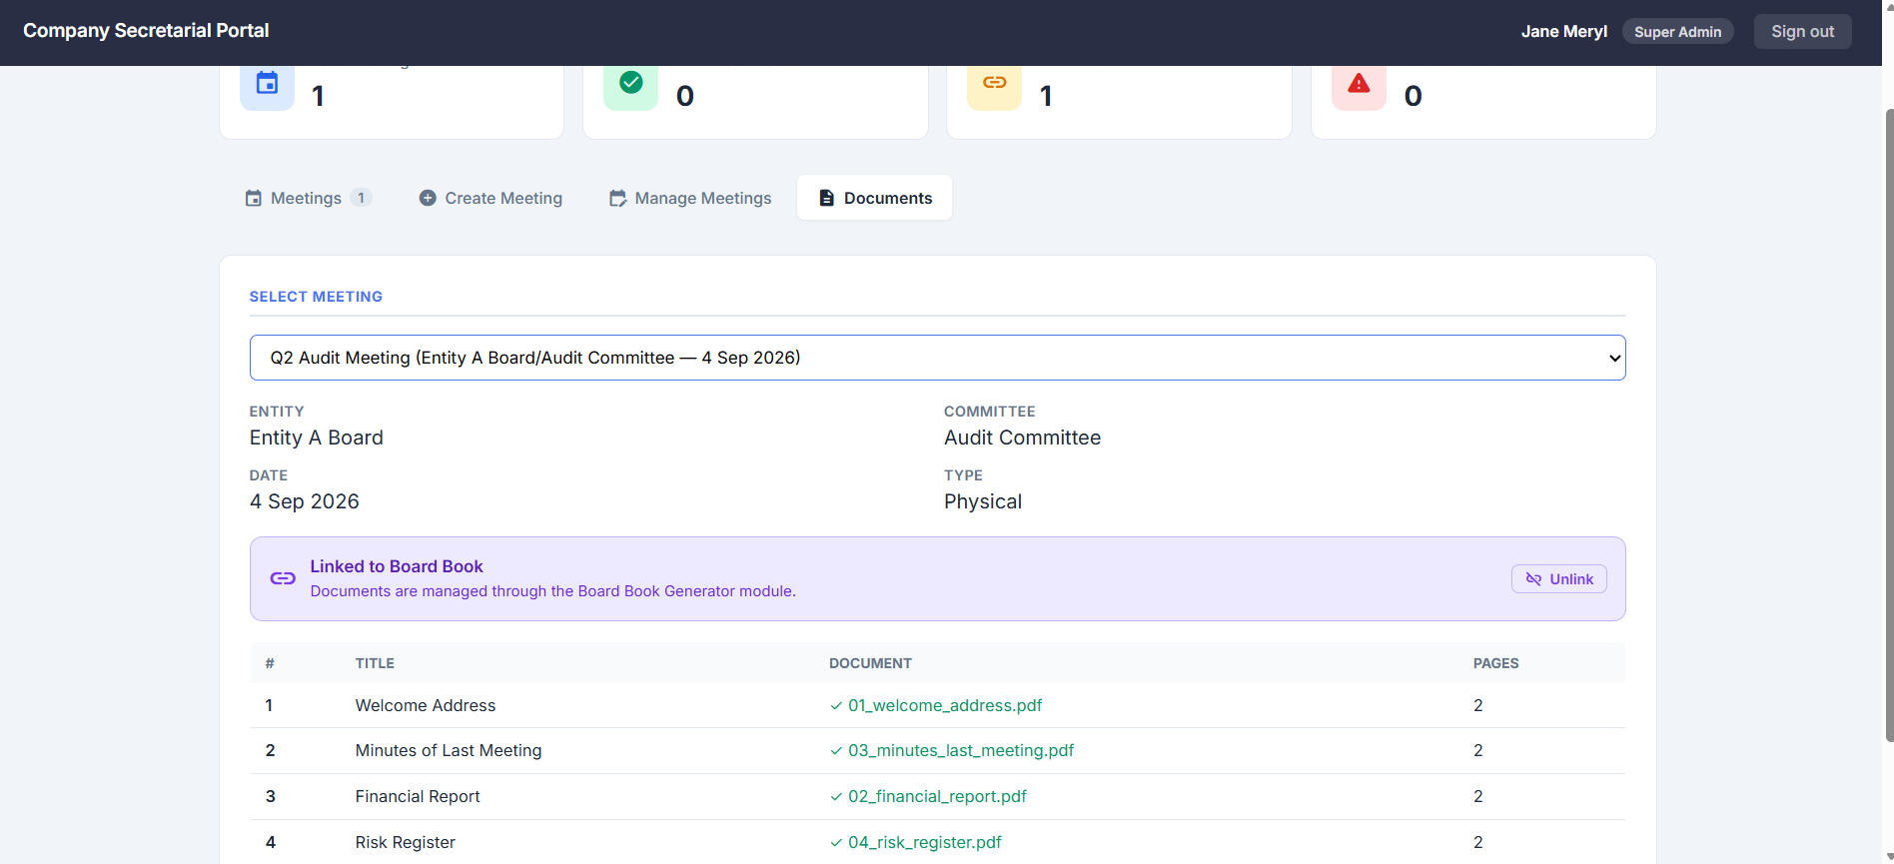Click the checkmark beside 03_minutes_last_meeting.pdf
This screenshot has height=864, width=1894.
point(836,751)
